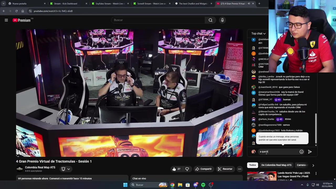Click the Windows taskbar search box

pyautogui.click(x=150, y=185)
